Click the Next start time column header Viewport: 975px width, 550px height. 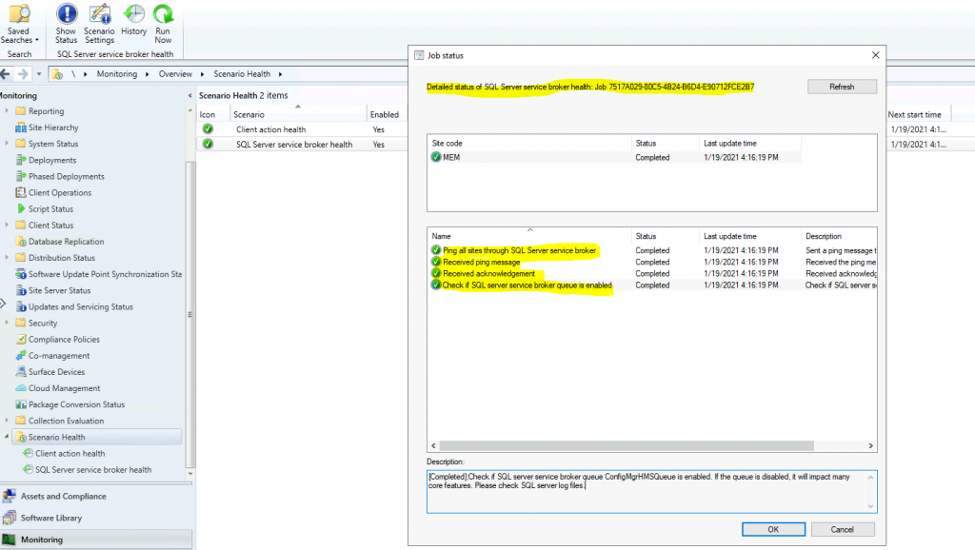918,114
